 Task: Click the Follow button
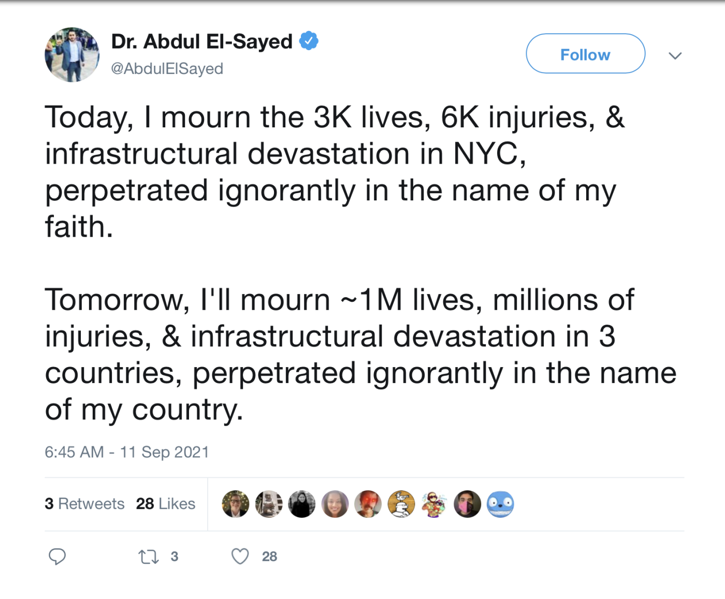pos(585,54)
